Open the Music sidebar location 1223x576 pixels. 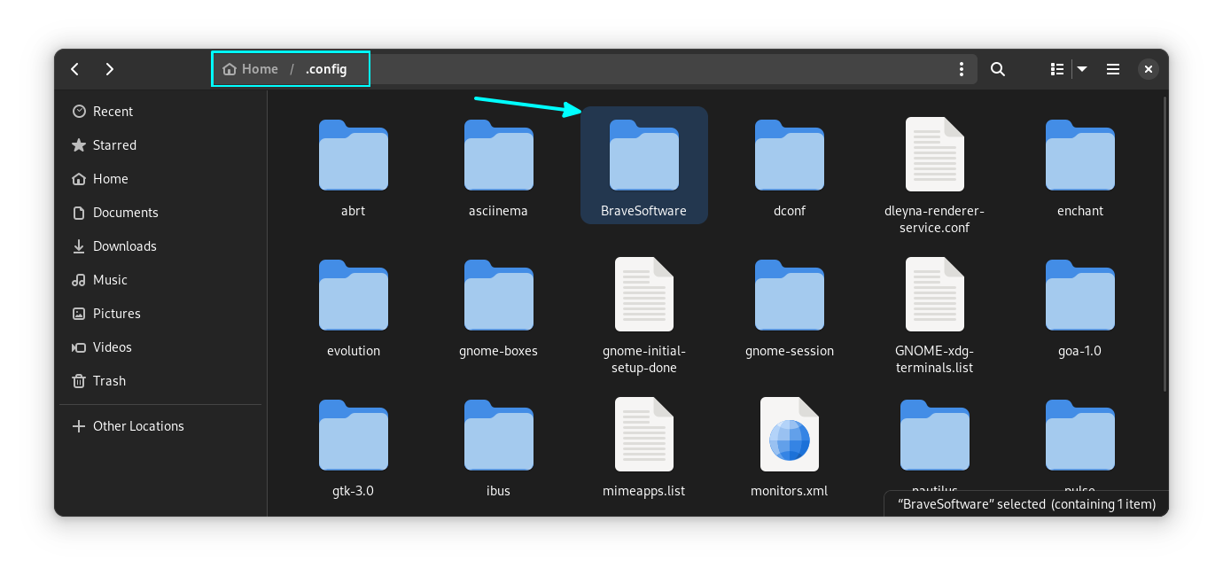111,279
